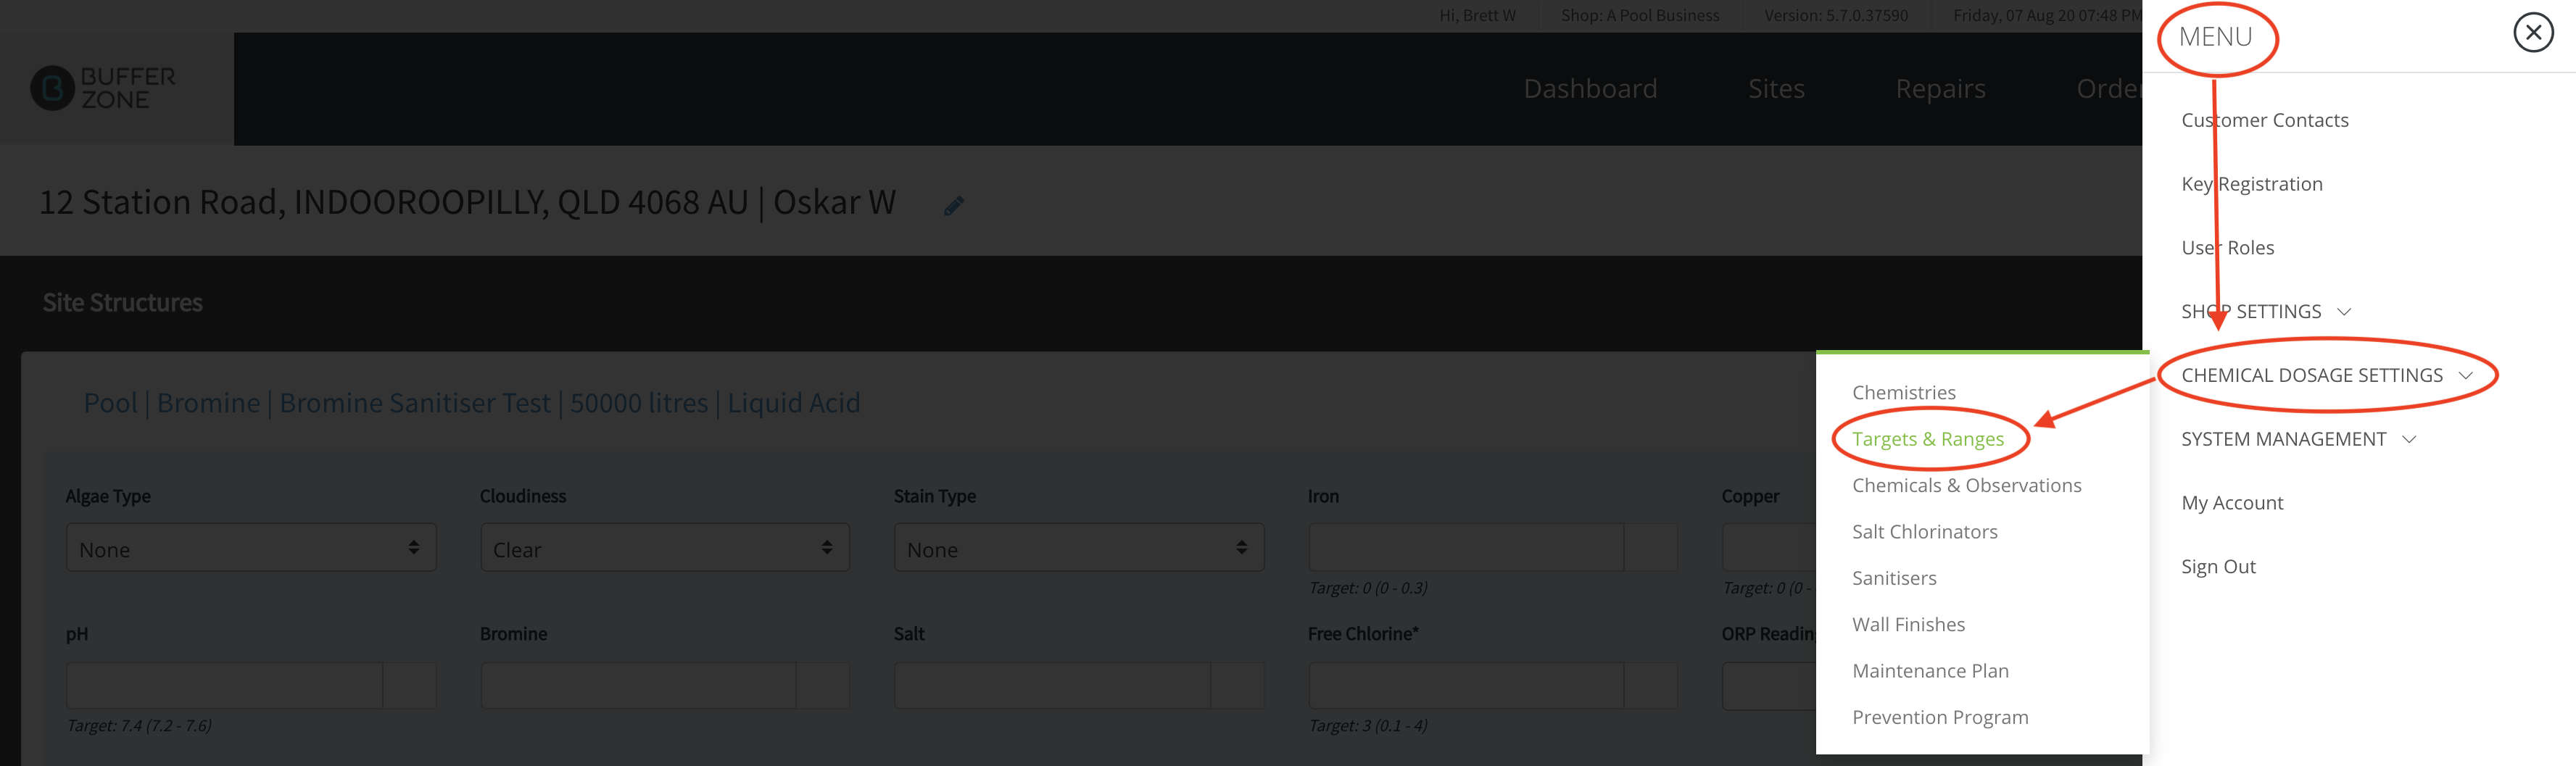The image size is (2576, 766).
Task: Open Salt Chlorinators settings
Action: pyautogui.click(x=1924, y=532)
